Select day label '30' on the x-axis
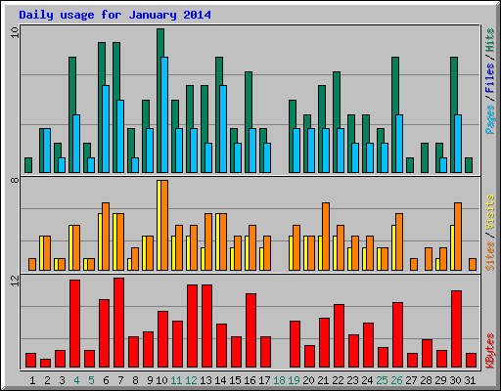The image size is (501, 391). pos(455,380)
